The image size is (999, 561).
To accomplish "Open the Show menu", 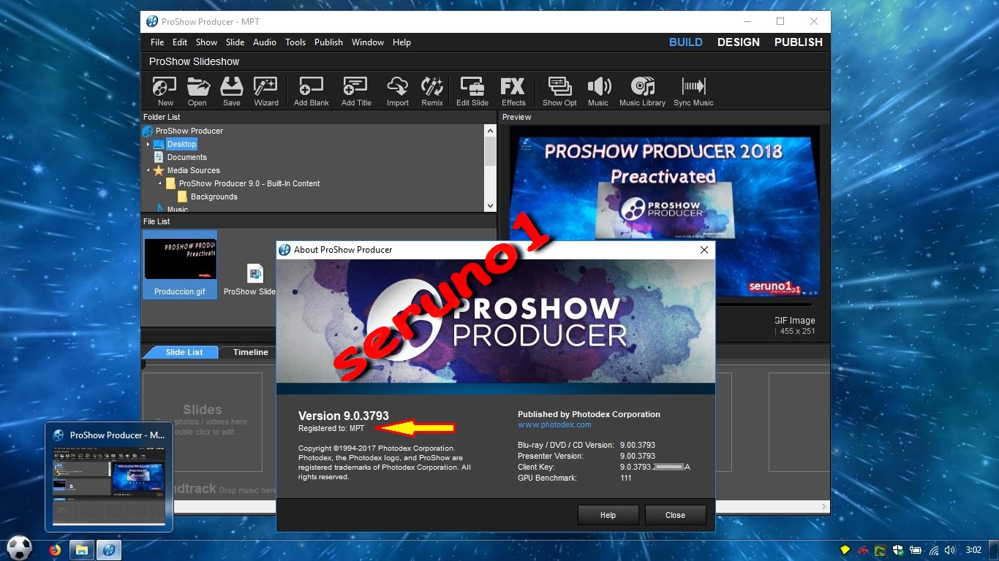I will [x=206, y=42].
